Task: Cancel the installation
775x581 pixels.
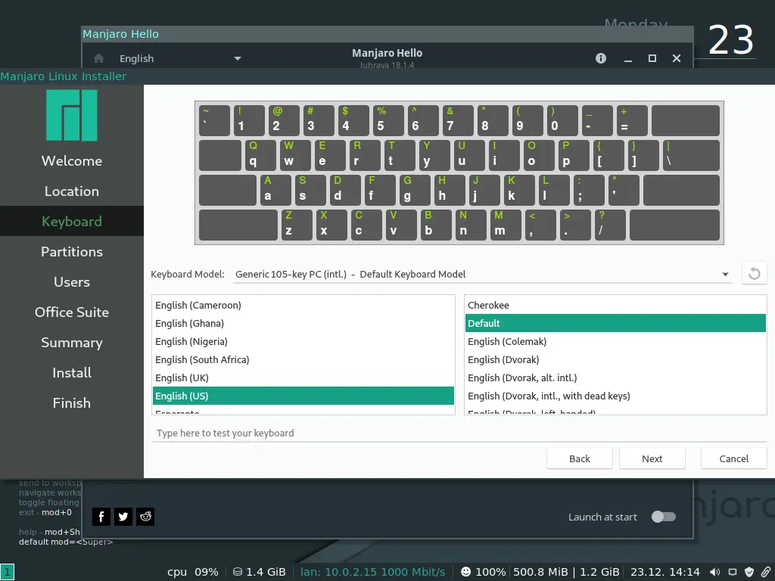Action: tap(734, 458)
